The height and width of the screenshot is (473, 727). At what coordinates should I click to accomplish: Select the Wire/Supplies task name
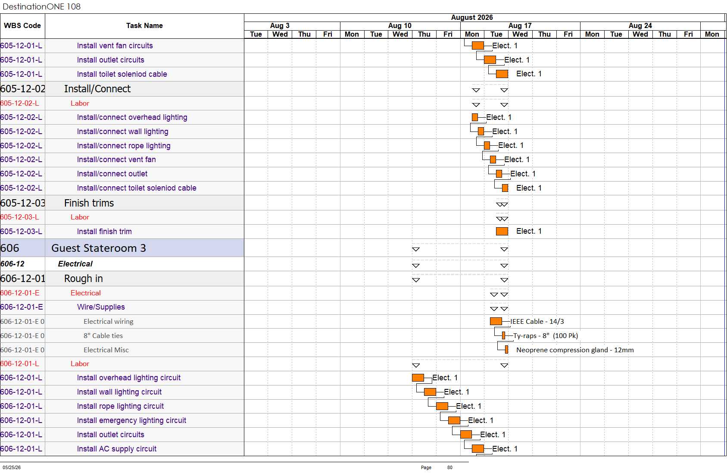pos(101,307)
